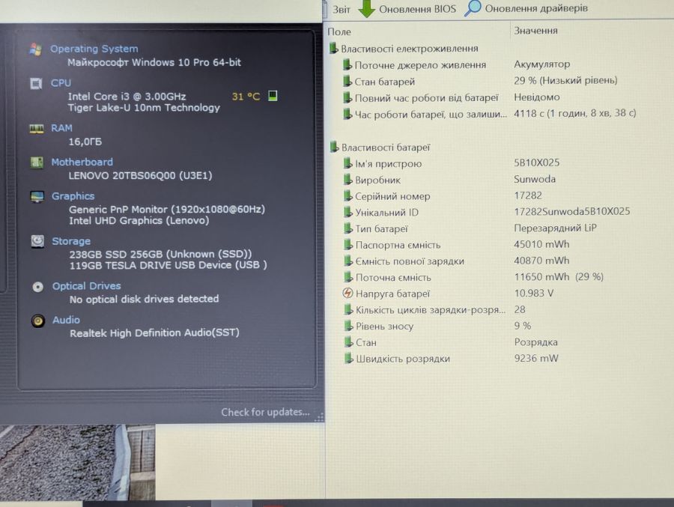Open the RAM section link
Screen dimensions: 674x507
click(x=61, y=128)
